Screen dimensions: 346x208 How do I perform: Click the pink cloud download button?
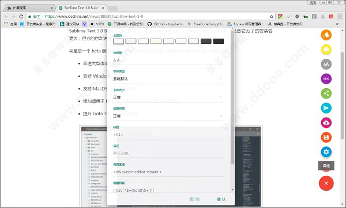pos(326,123)
